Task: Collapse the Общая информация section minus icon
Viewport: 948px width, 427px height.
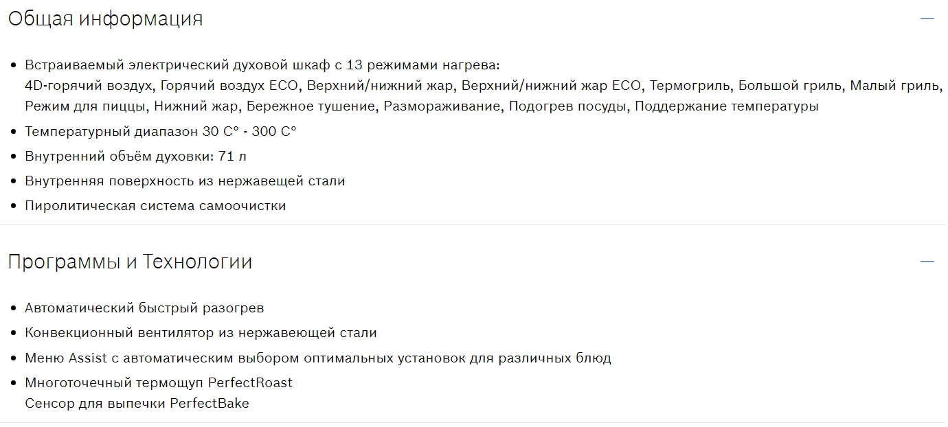Action: pyautogui.click(x=927, y=19)
